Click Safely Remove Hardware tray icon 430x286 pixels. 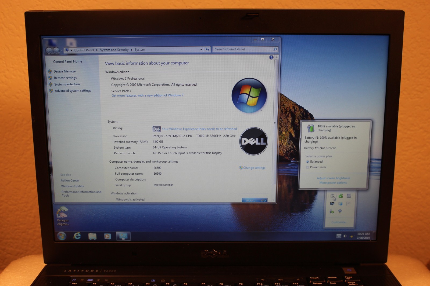click(332, 211)
